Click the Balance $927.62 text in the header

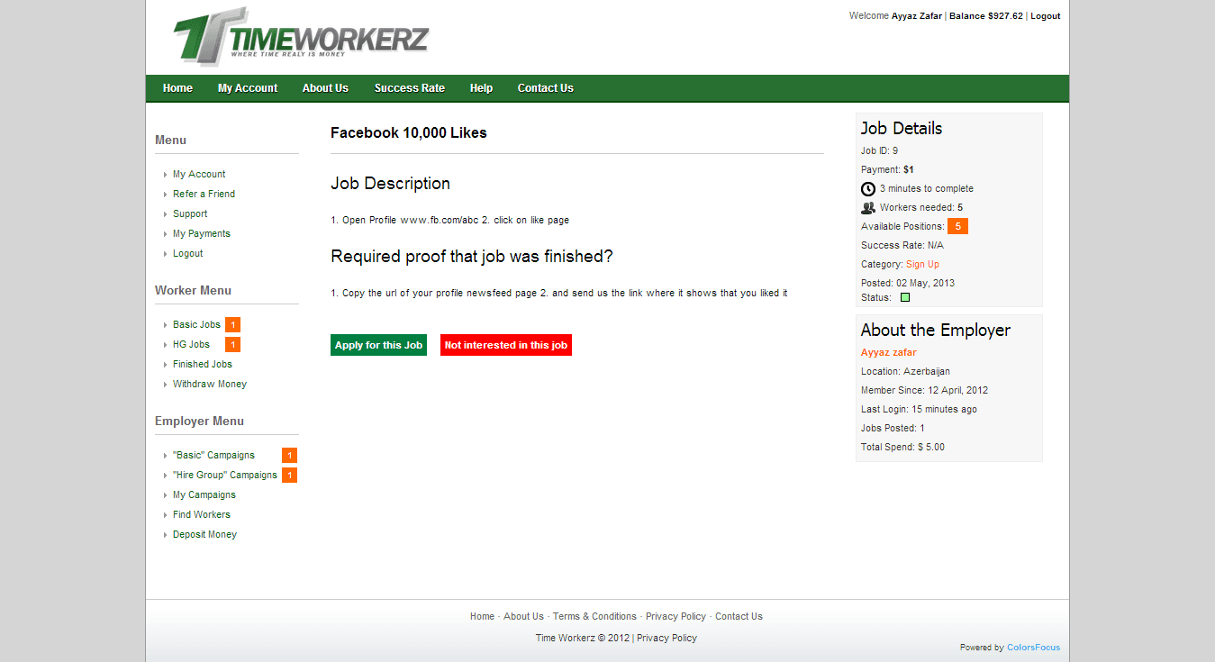(x=986, y=16)
